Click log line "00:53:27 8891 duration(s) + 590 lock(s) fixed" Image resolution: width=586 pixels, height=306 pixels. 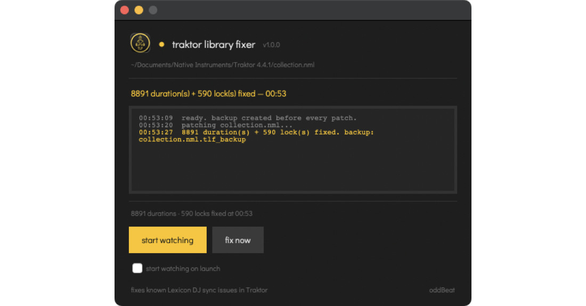256,132
